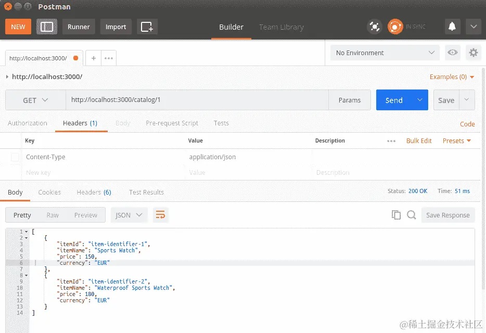Select the request Headers (1) tab
Image resolution: width=486 pixels, height=333 pixels.
click(80, 123)
